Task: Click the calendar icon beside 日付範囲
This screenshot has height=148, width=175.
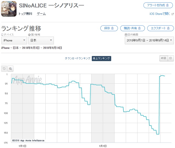Action: coord(126,35)
